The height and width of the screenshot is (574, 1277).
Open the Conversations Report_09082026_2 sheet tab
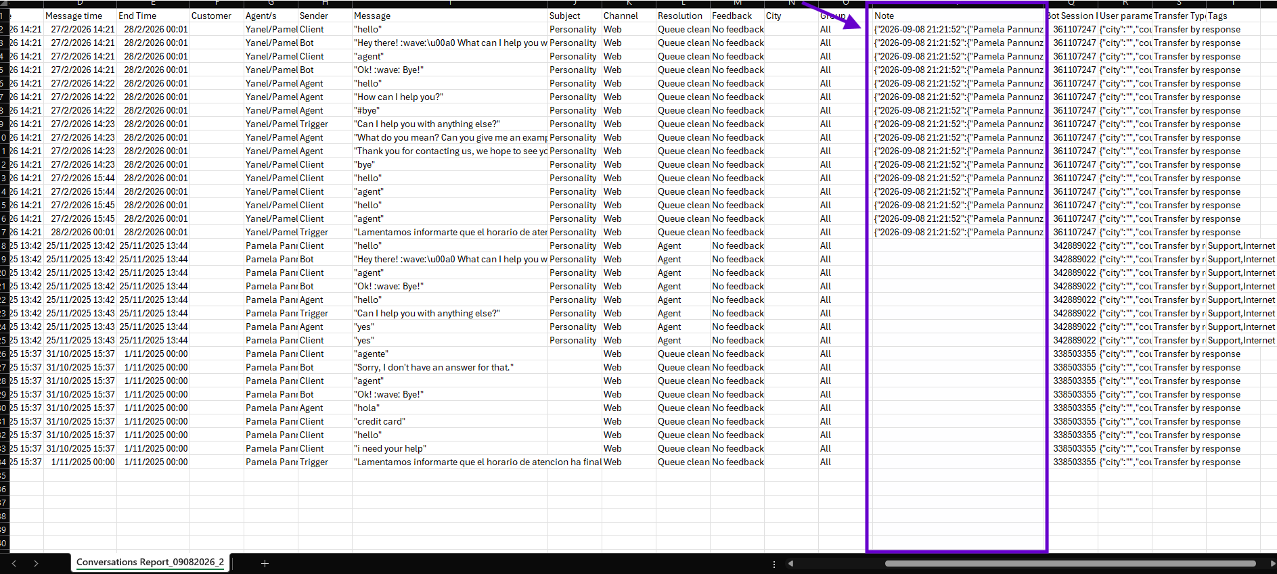pyautogui.click(x=150, y=562)
